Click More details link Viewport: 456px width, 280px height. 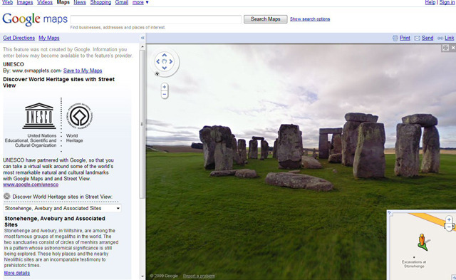[x=17, y=273]
